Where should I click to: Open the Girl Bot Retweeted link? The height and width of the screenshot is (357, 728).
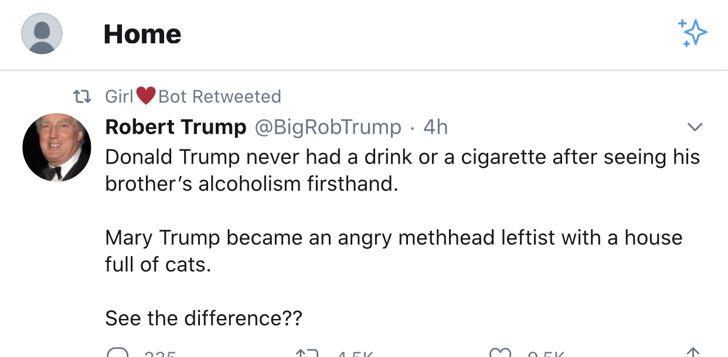coord(193,96)
